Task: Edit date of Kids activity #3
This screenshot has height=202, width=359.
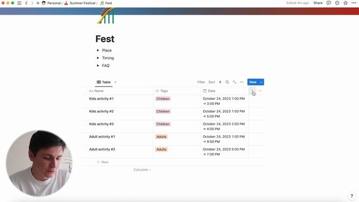Action: click(224, 126)
